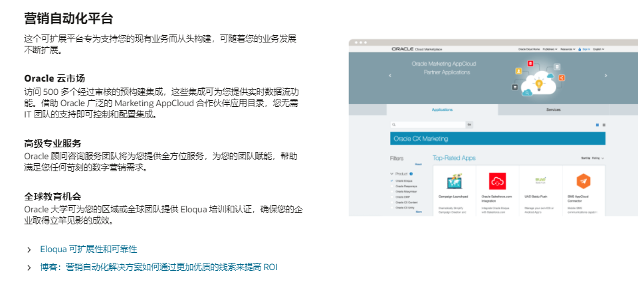
Task: Switch to list view icon
Action: [604, 125]
